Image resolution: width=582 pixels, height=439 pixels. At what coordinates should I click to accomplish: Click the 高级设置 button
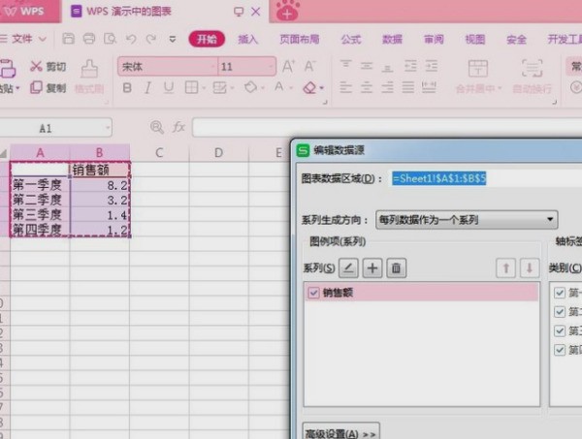point(340,431)
